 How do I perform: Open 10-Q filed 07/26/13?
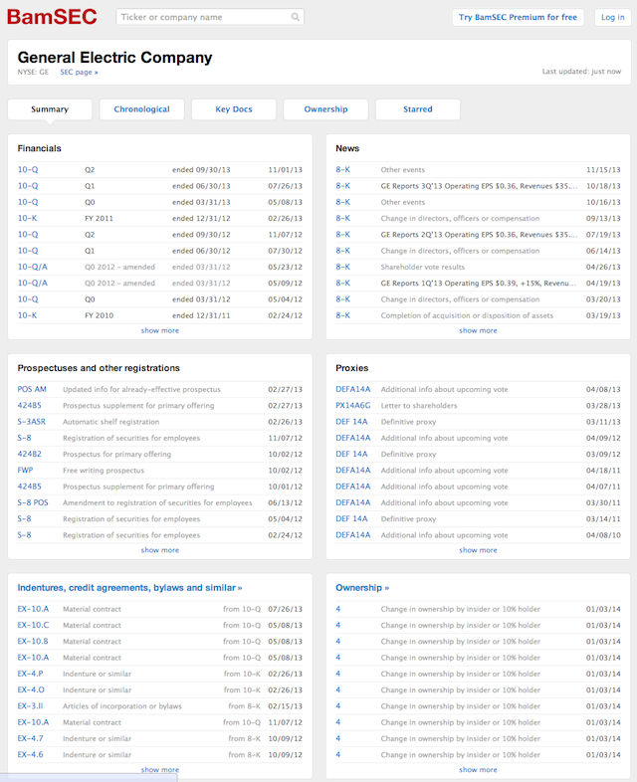[x=28, y=185]
